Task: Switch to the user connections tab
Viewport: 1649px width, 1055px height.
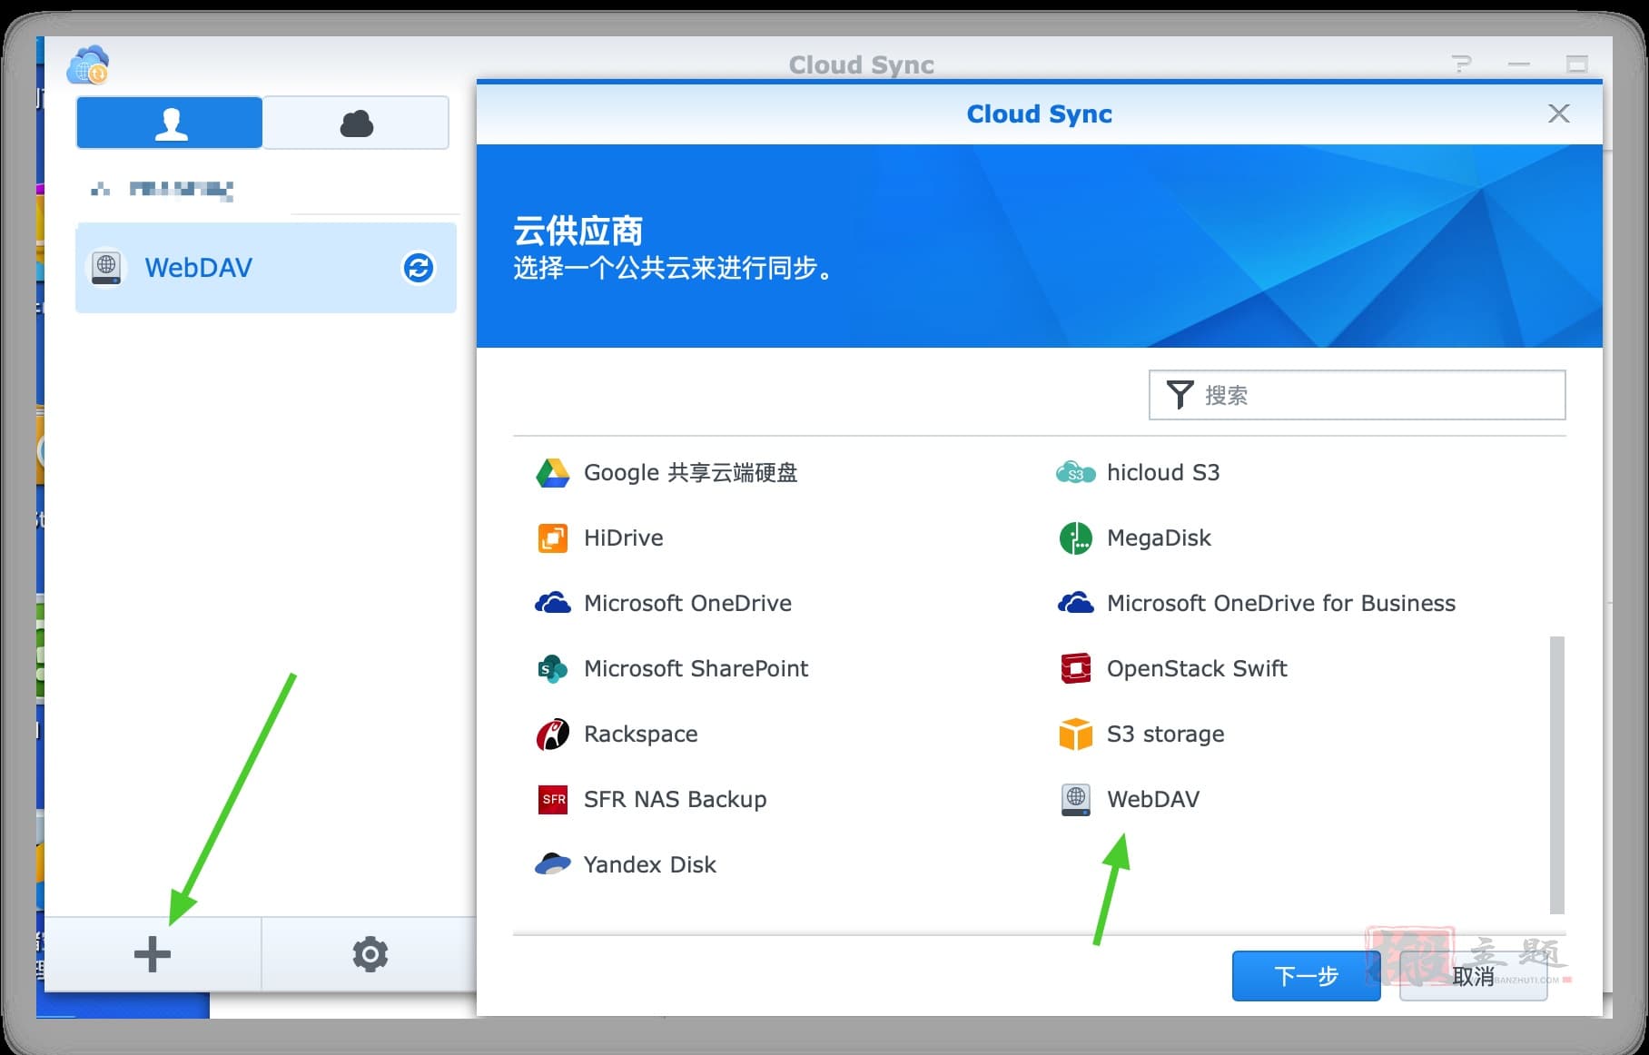Action: pyautogui.click(x=170, y=123)
